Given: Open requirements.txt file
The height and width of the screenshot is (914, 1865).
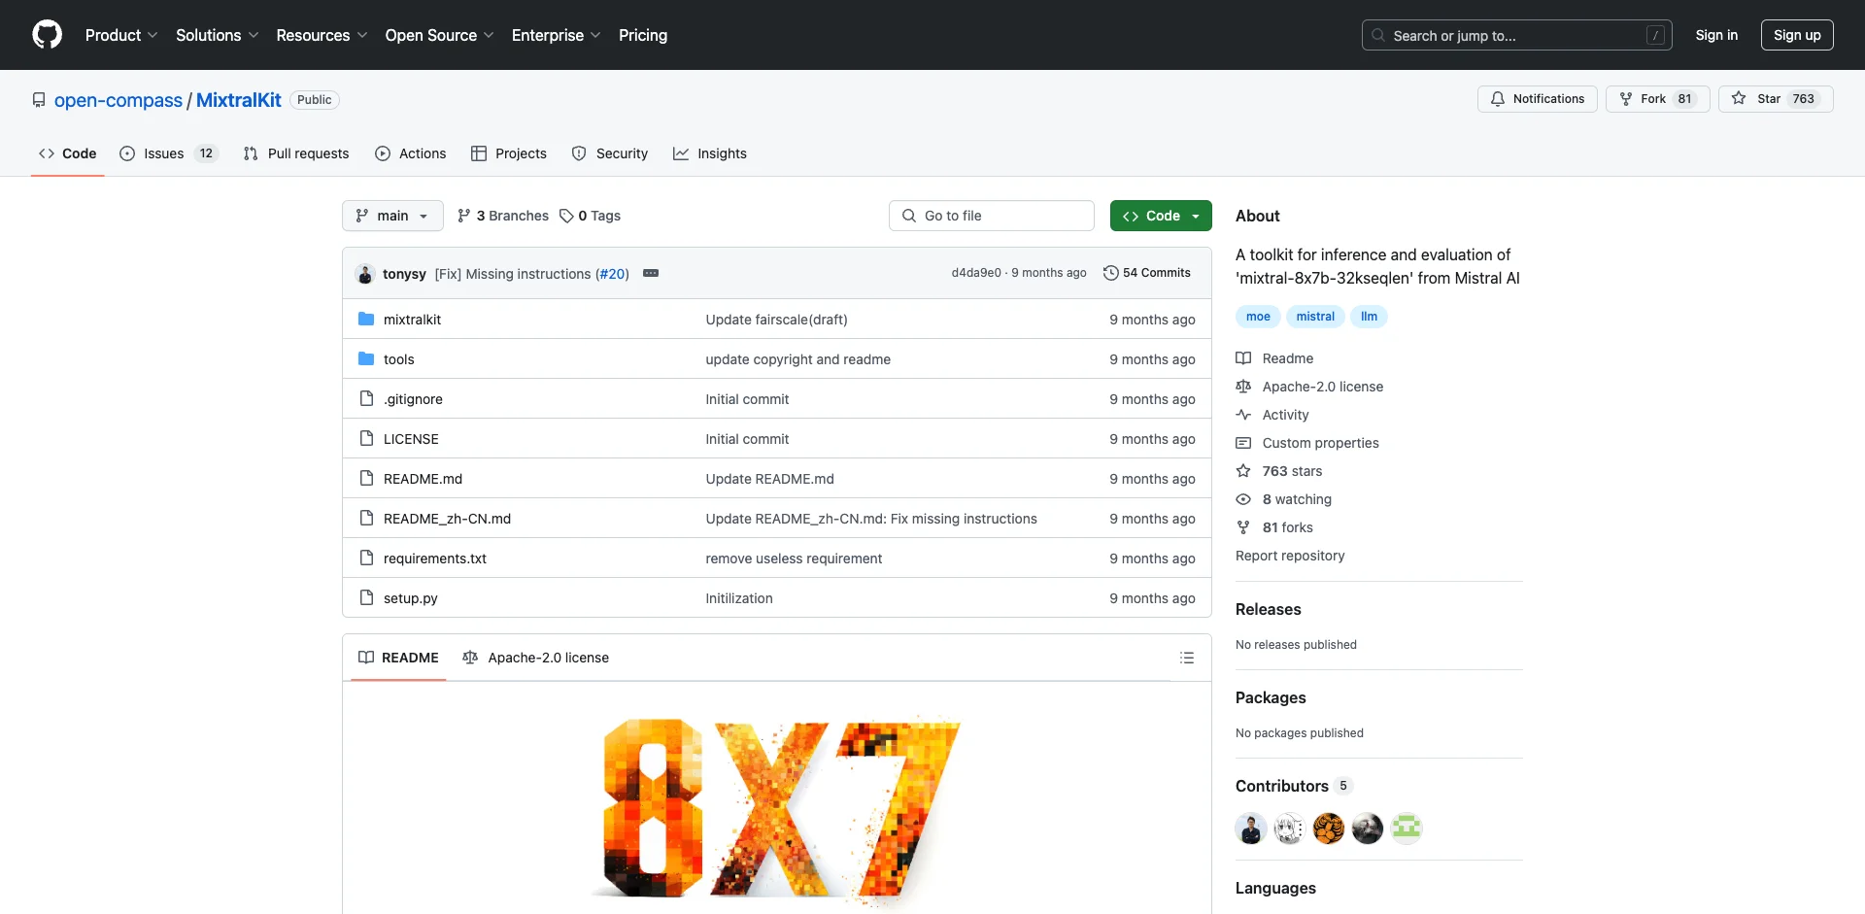Looking at the screenshot, I should [x=435, y=559].
